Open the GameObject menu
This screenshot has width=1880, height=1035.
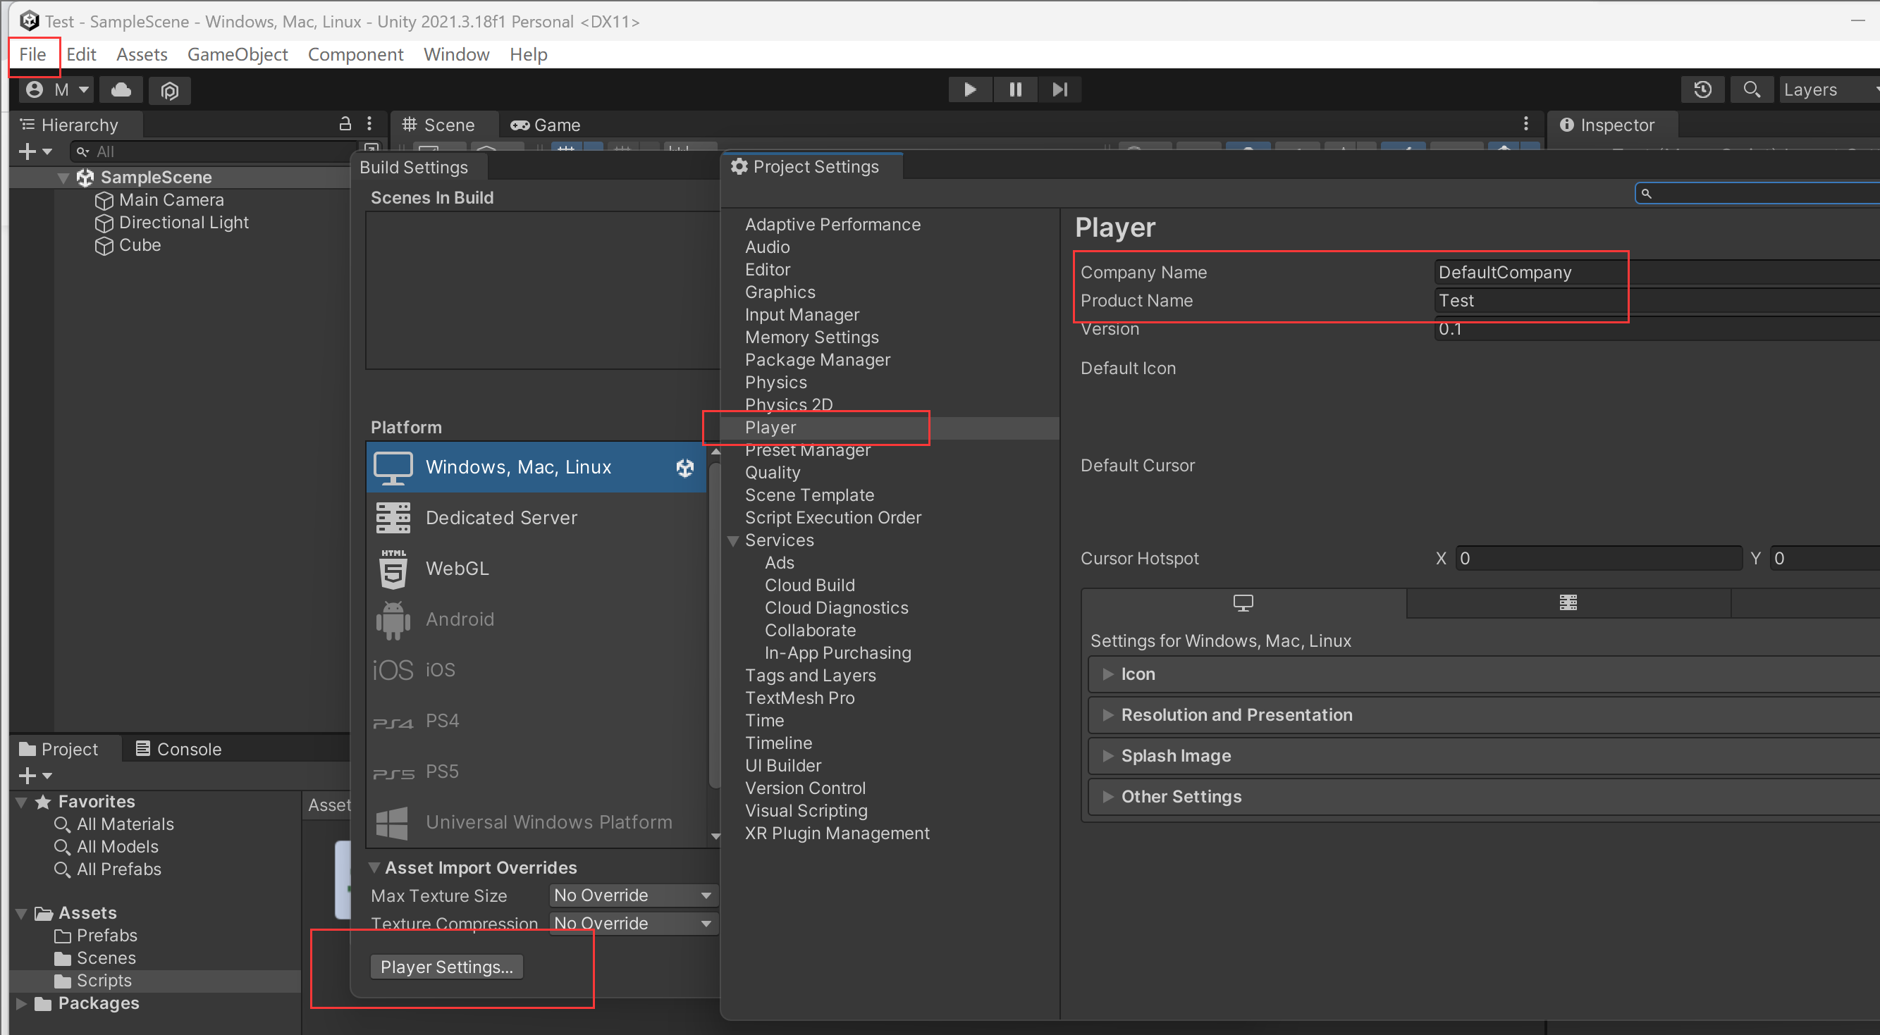click(x=237, y=54)
